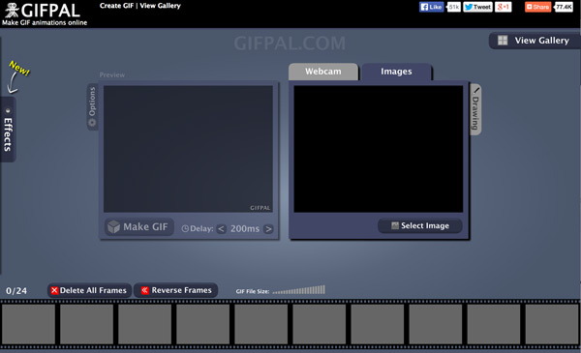Click the Twitter Tweet button

click(x=477, y=7)
